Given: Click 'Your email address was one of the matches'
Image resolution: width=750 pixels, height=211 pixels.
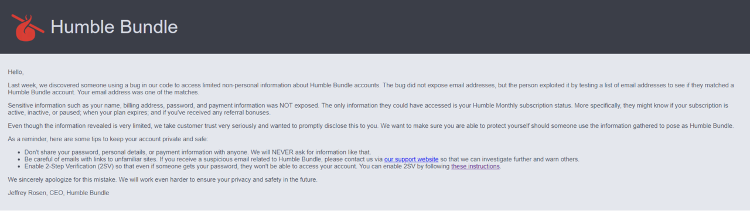Looking at the screenshot, I should (x=138, y=93).
